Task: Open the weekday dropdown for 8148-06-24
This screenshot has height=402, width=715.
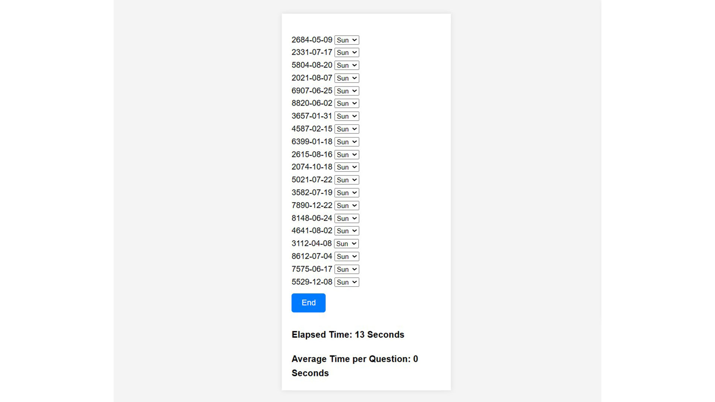Action: pos(346,218)
